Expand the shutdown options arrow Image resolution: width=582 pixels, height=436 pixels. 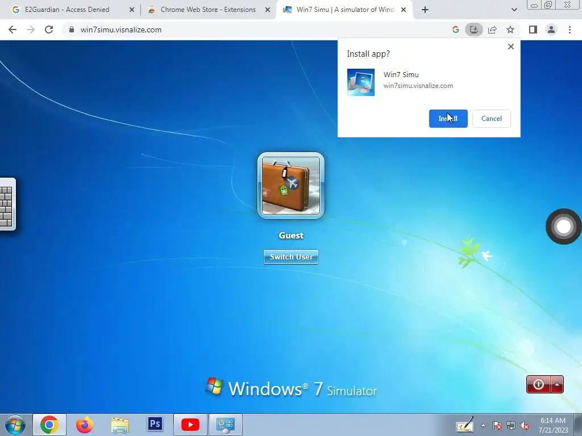click(x=557, y=384)
